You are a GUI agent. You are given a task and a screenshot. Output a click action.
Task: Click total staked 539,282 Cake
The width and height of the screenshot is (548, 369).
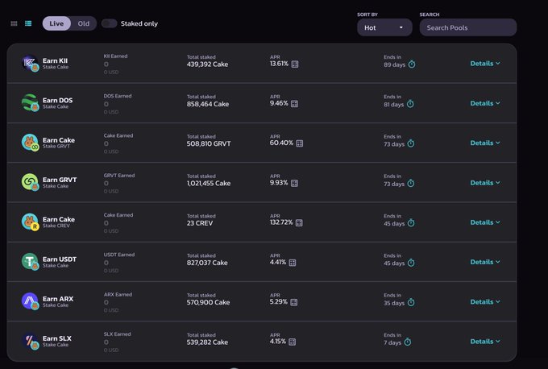click(207, 342)
